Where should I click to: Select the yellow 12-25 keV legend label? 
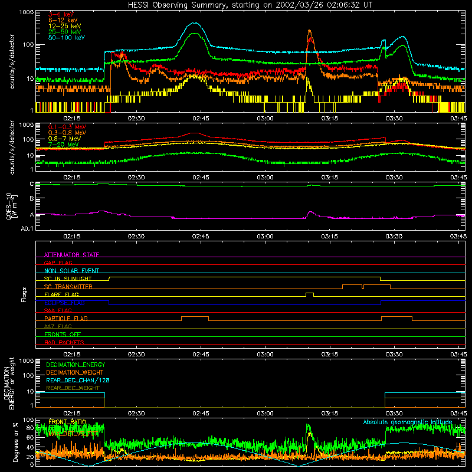[x=65, y=26]
